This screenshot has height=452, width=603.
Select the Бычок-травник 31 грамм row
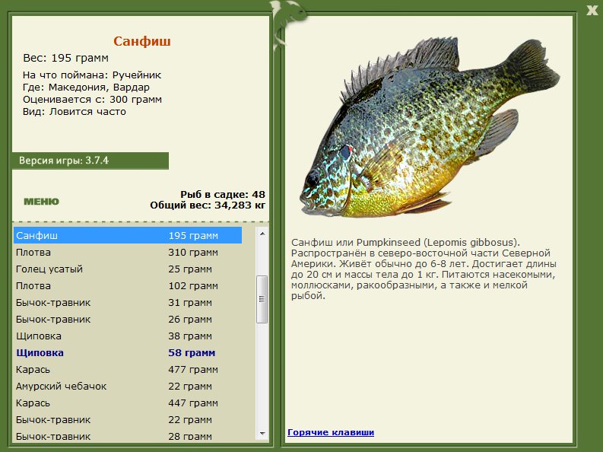[128, 302]
